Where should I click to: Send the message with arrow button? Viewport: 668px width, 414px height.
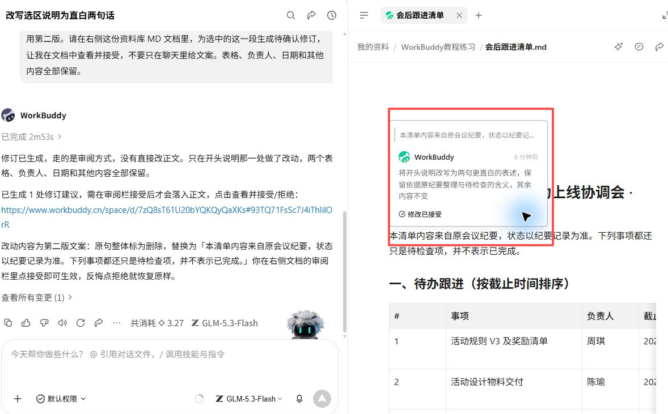click(322, 399)
